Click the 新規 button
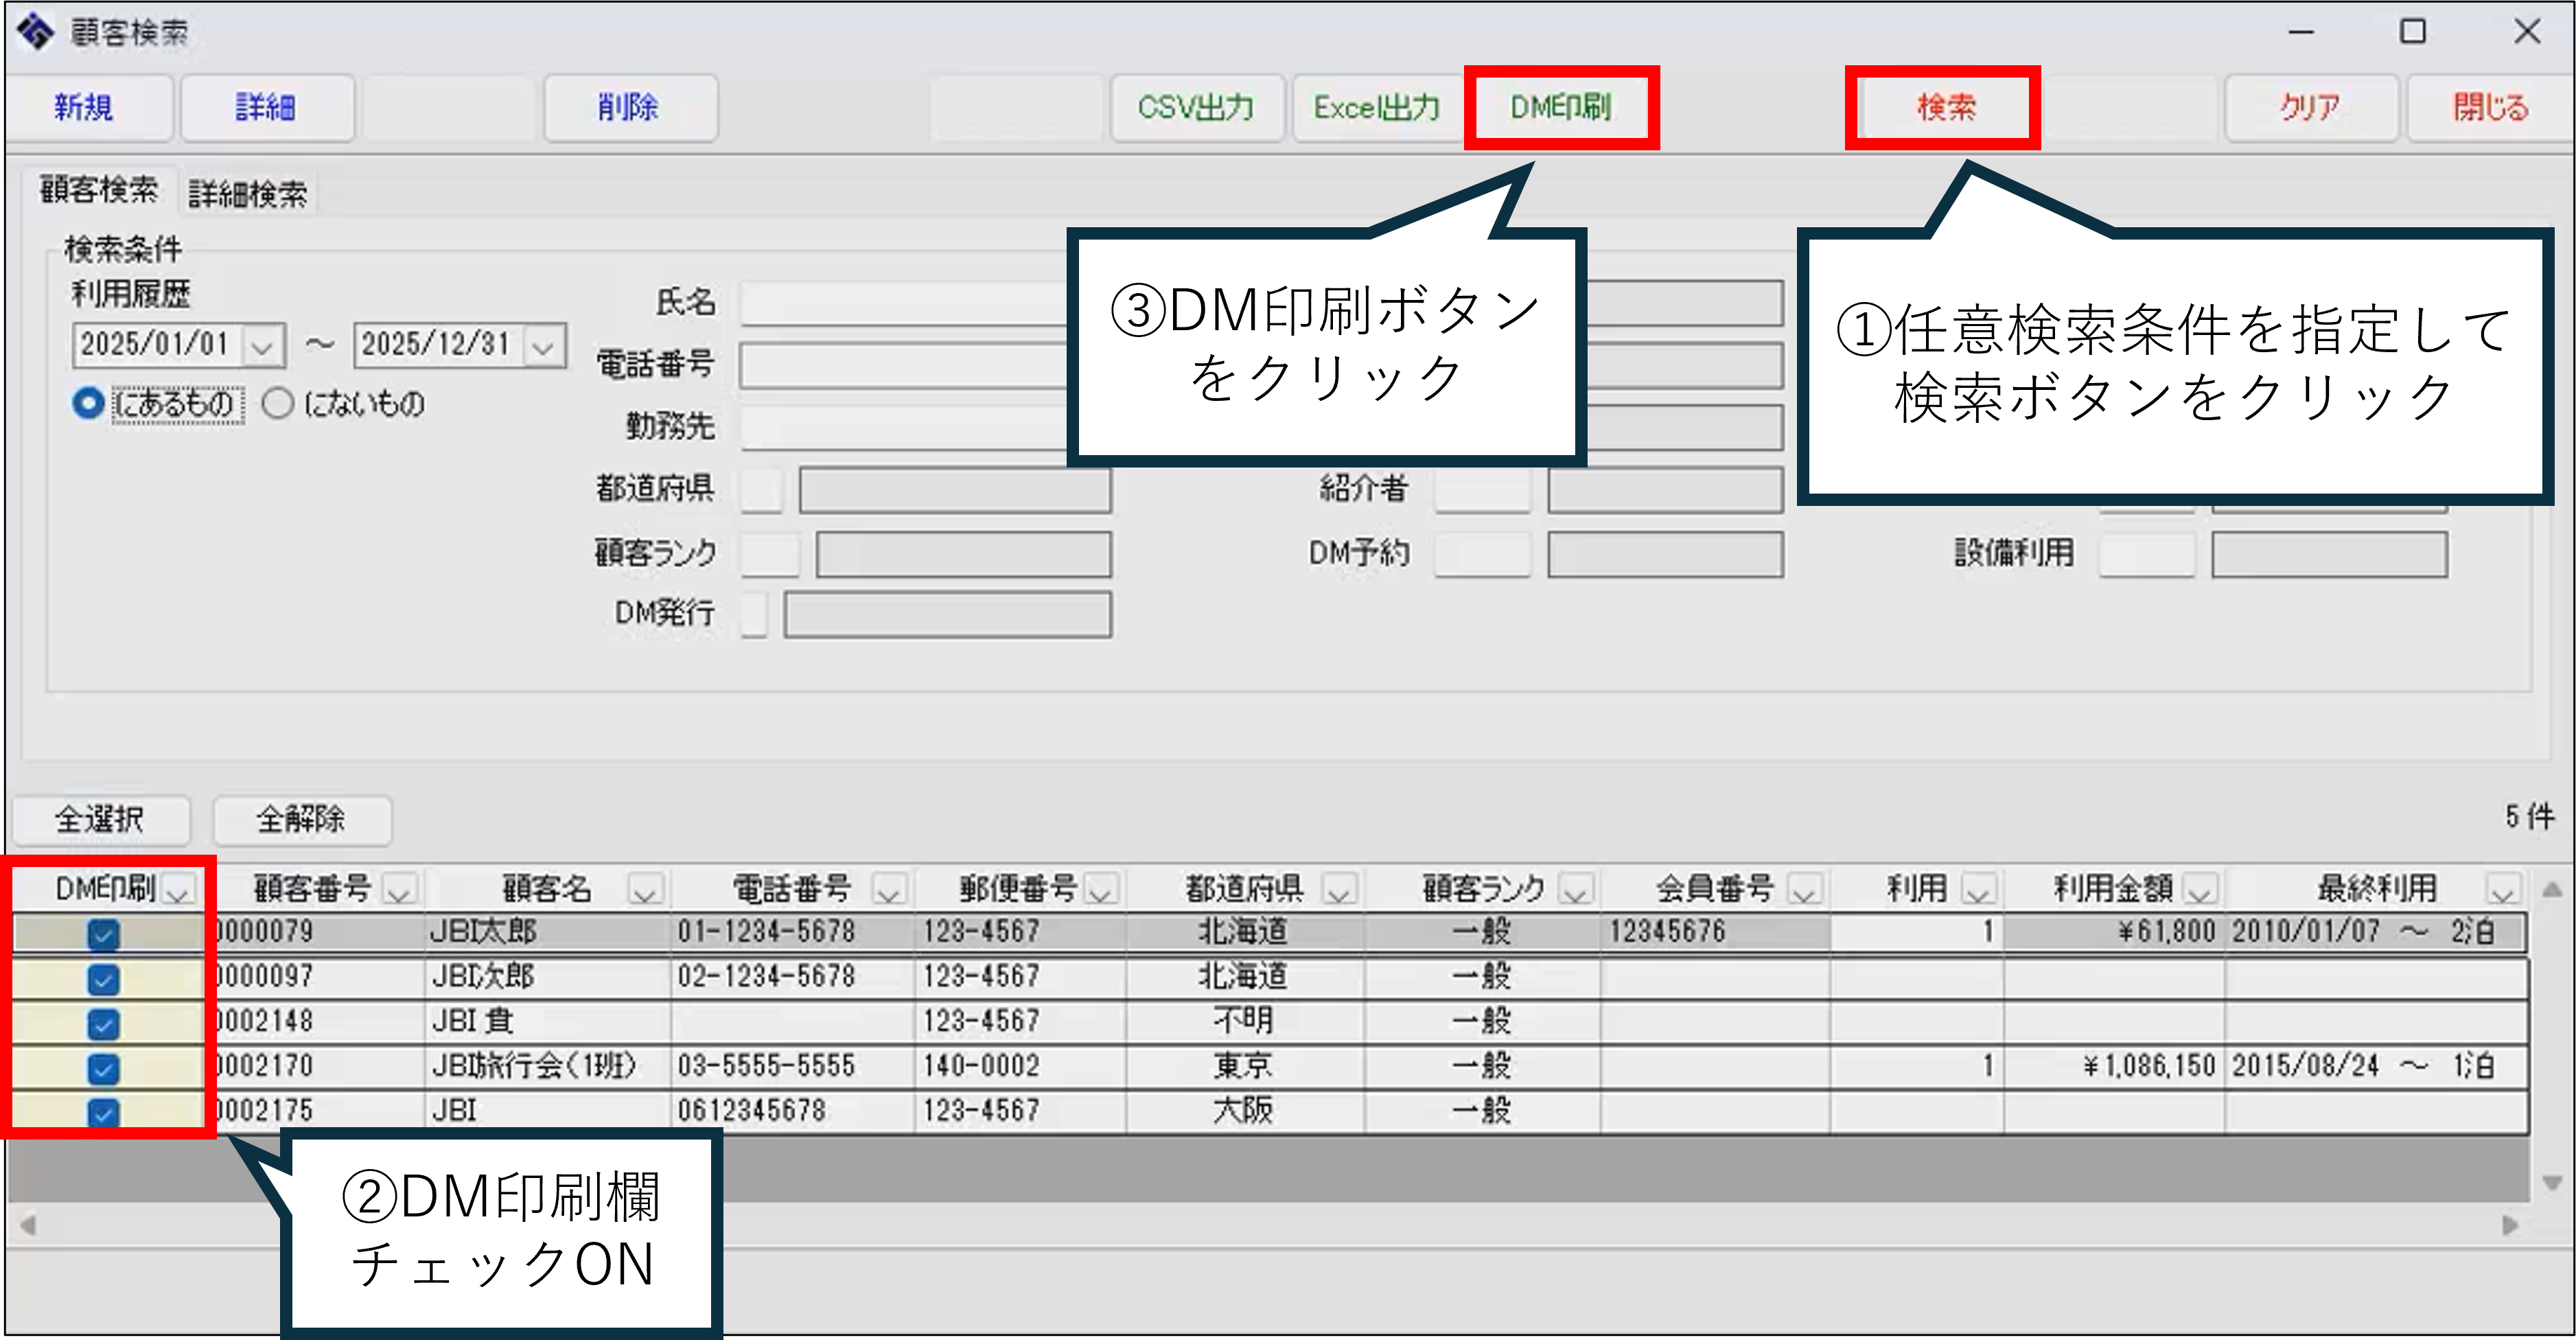This screenshot has width=2576, height=1340. pos(85,107)
